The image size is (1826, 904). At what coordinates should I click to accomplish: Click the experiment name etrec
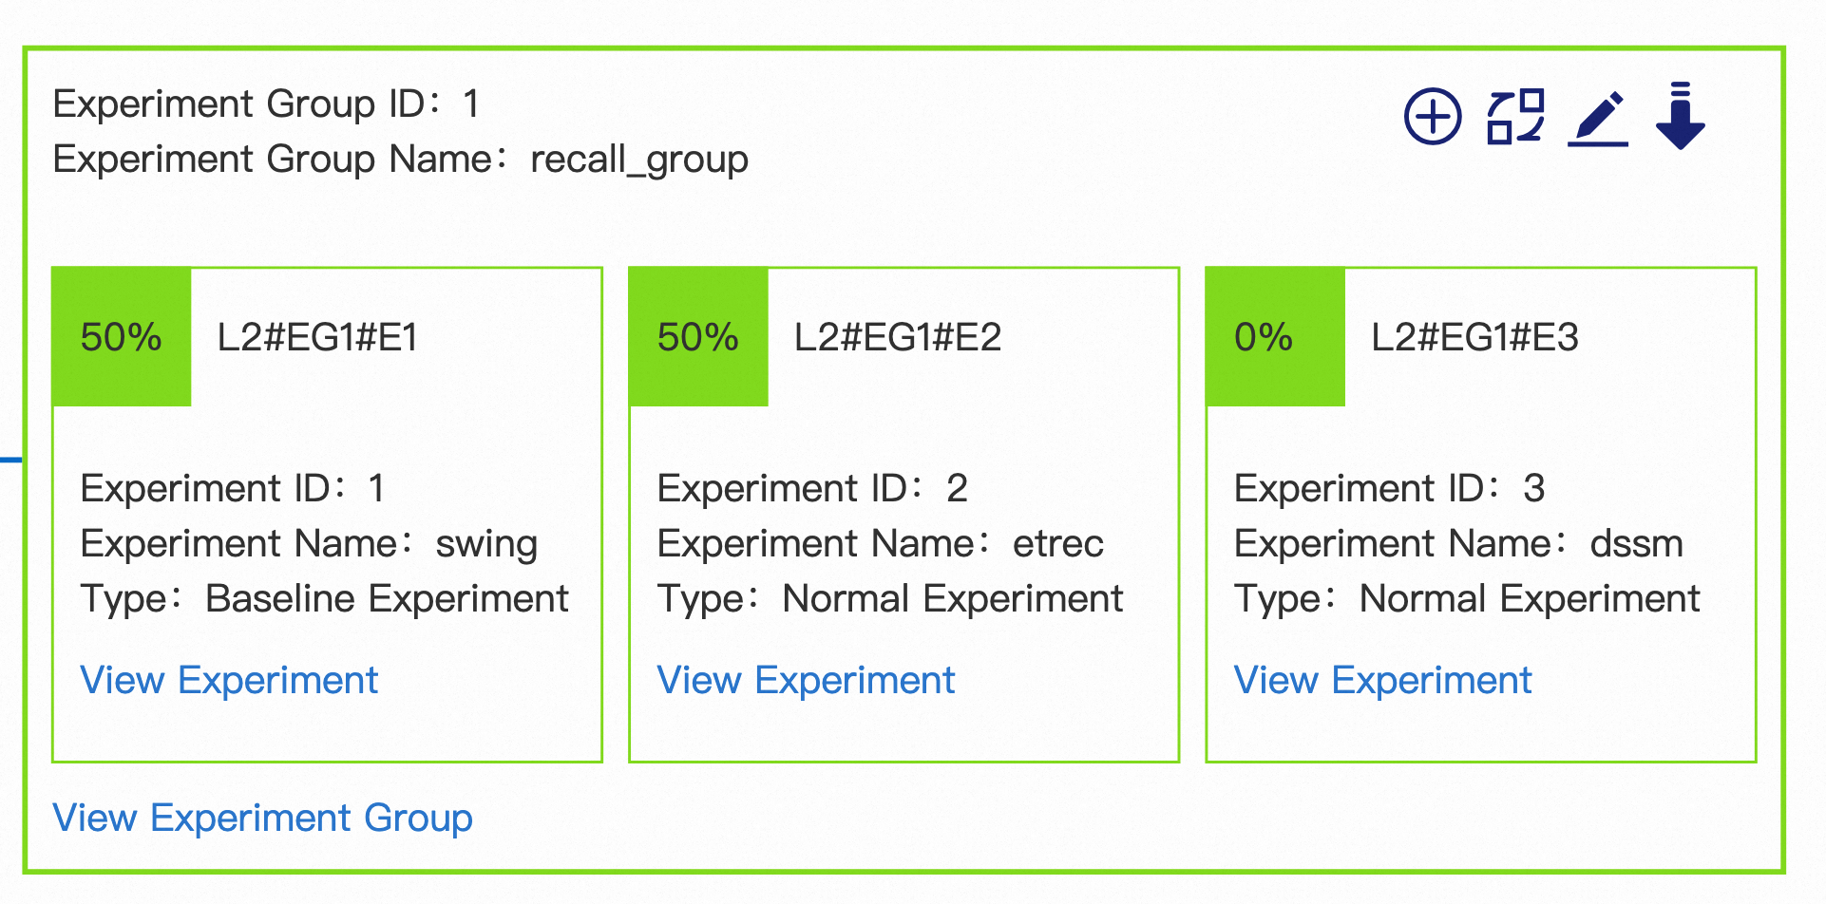(1058, 544)
